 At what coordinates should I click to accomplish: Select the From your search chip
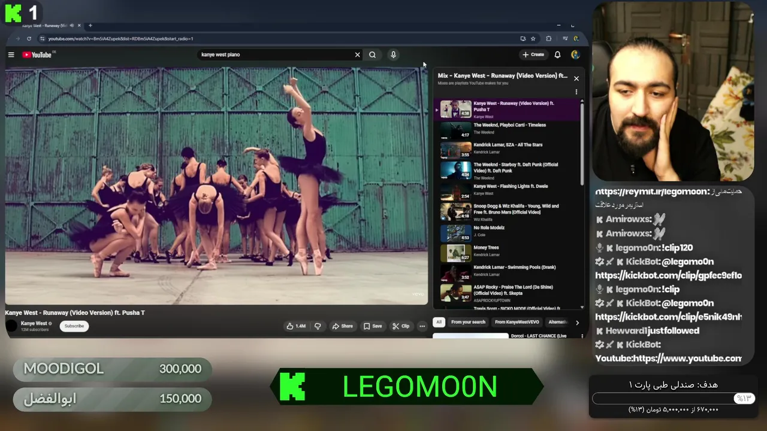(468, 322)
